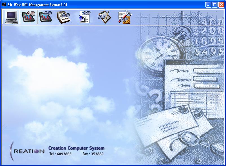The height and width of the screenshot is (166, 226).
Task: Click the 'Creation Computer System' text
Action: pyautogui.click(x=76, y=148)
